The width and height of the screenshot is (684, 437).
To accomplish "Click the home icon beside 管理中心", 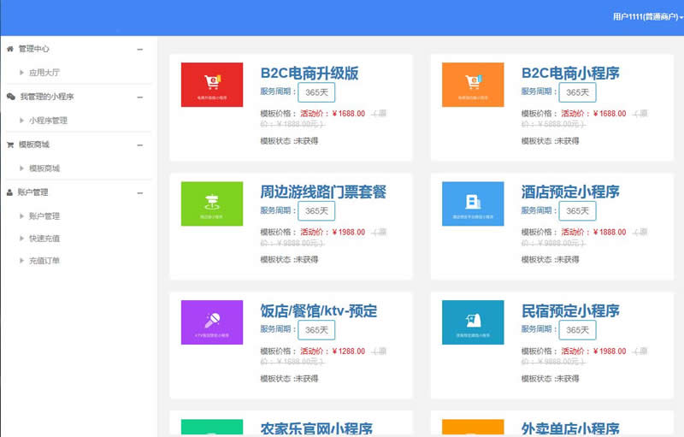I will 10,49.
